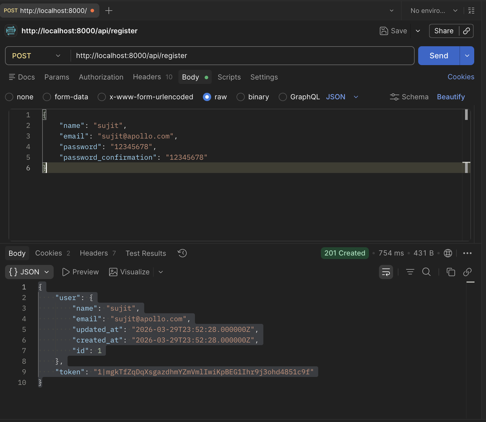This screenshot has width=486, height=422.
Task: Select form-data body type
Action: 47,97
